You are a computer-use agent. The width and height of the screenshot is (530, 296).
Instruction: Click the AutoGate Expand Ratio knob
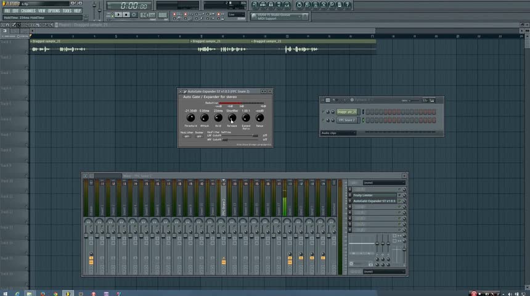click(246, 118)
